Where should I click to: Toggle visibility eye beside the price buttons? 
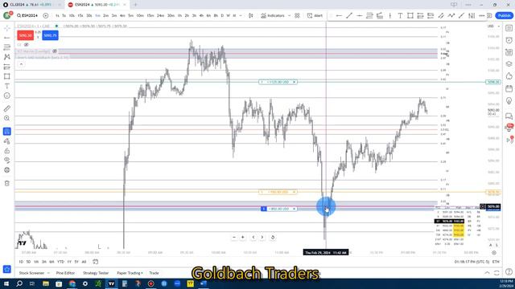[x=27, y=45]
